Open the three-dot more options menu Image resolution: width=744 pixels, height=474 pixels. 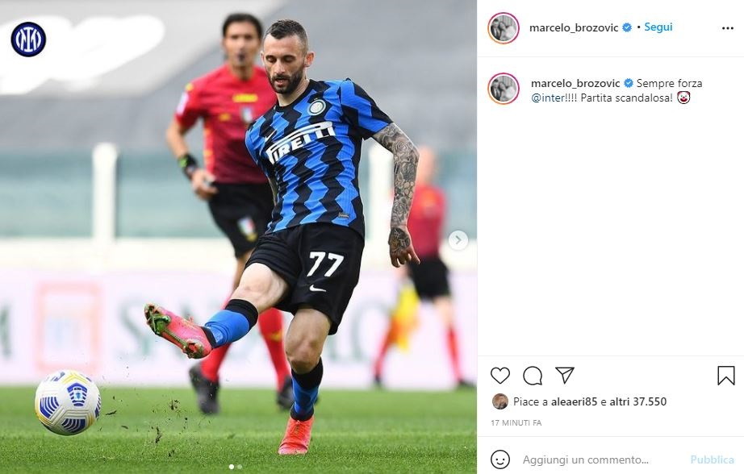[x=727, y=28]
